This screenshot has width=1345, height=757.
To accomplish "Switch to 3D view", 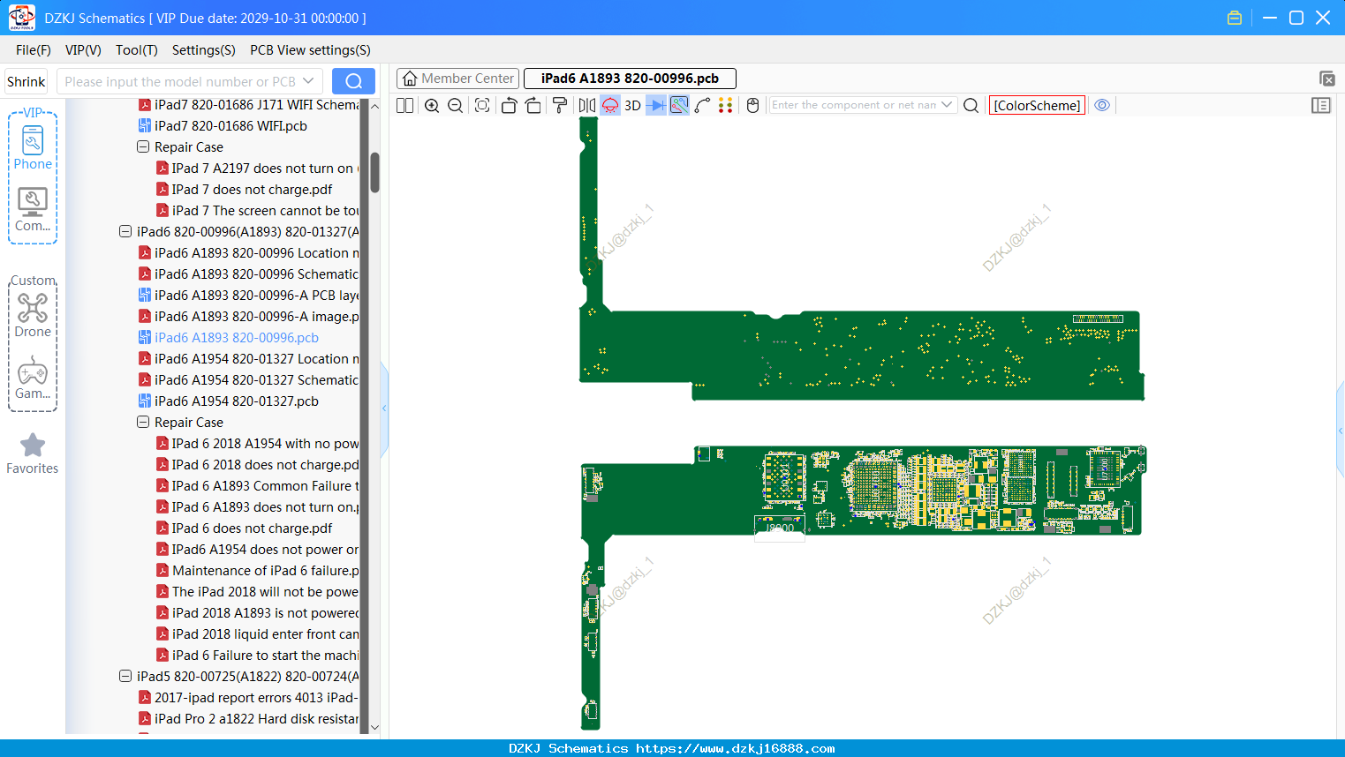I will tap(632, 105).
